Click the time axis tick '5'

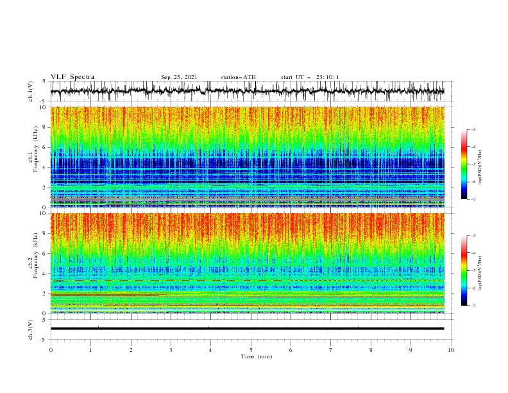pos(251,350)
